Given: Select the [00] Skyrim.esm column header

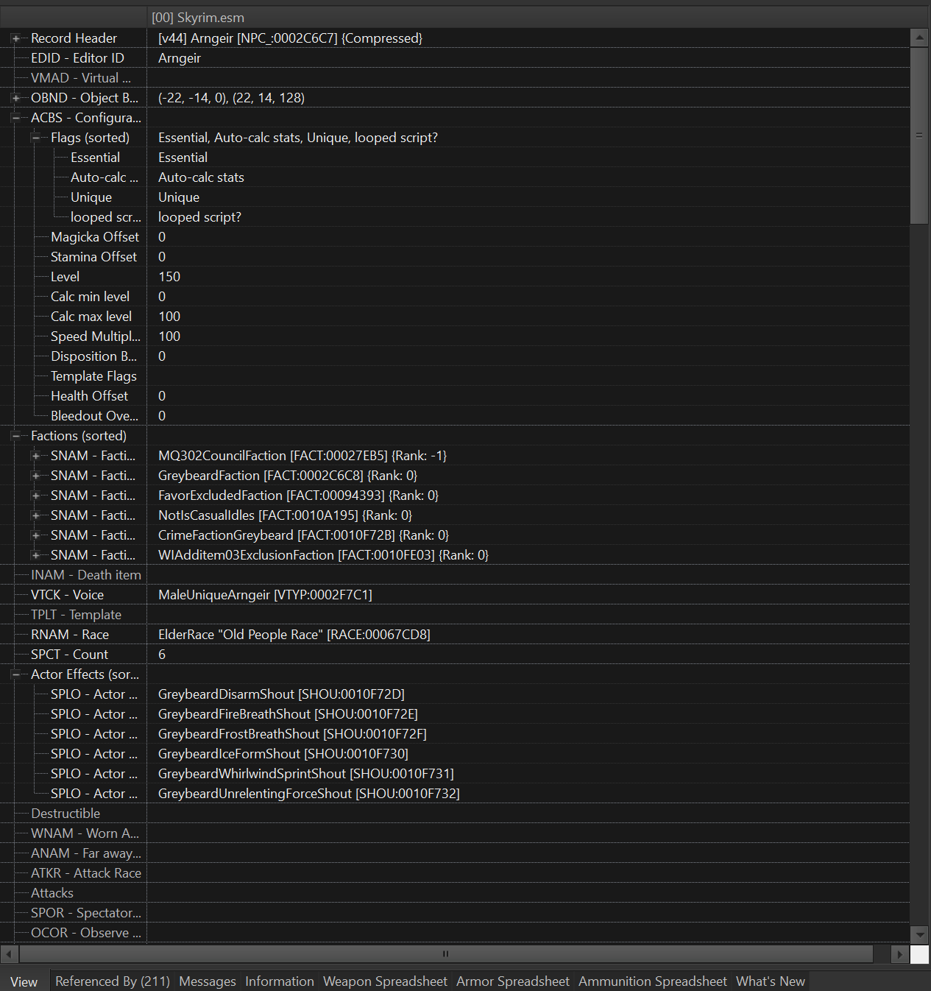Looking at the screenshot, I should [x=537, y=18].
